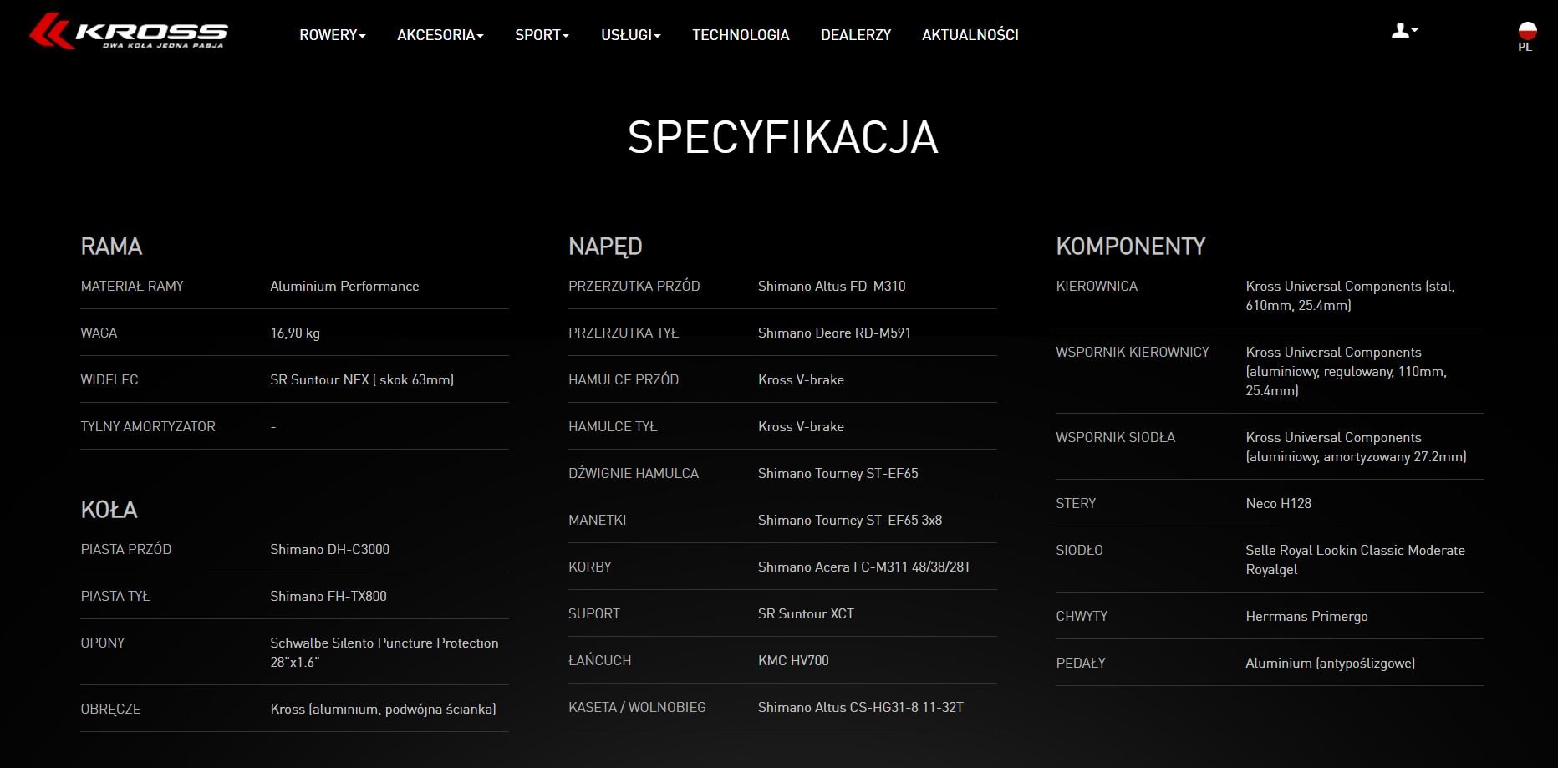The image size is (1558, 768).
Task: Open the DEALERZY menu item
Action: click(856, 35)
